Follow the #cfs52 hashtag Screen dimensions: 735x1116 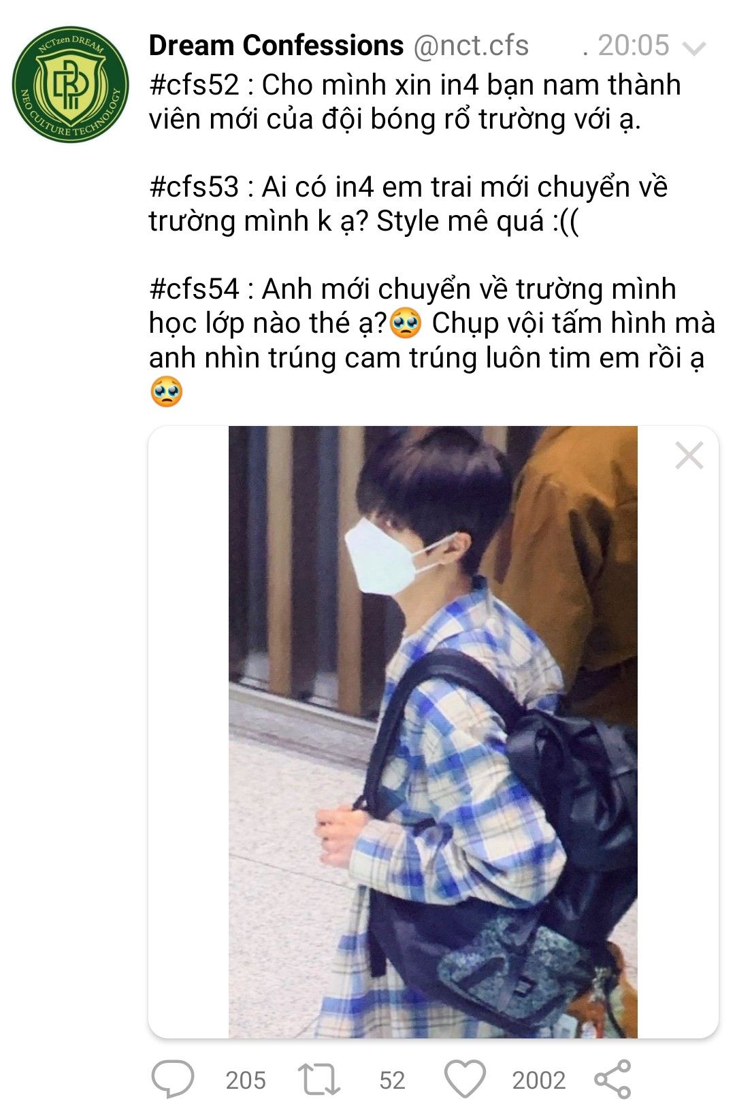(194, 85)
